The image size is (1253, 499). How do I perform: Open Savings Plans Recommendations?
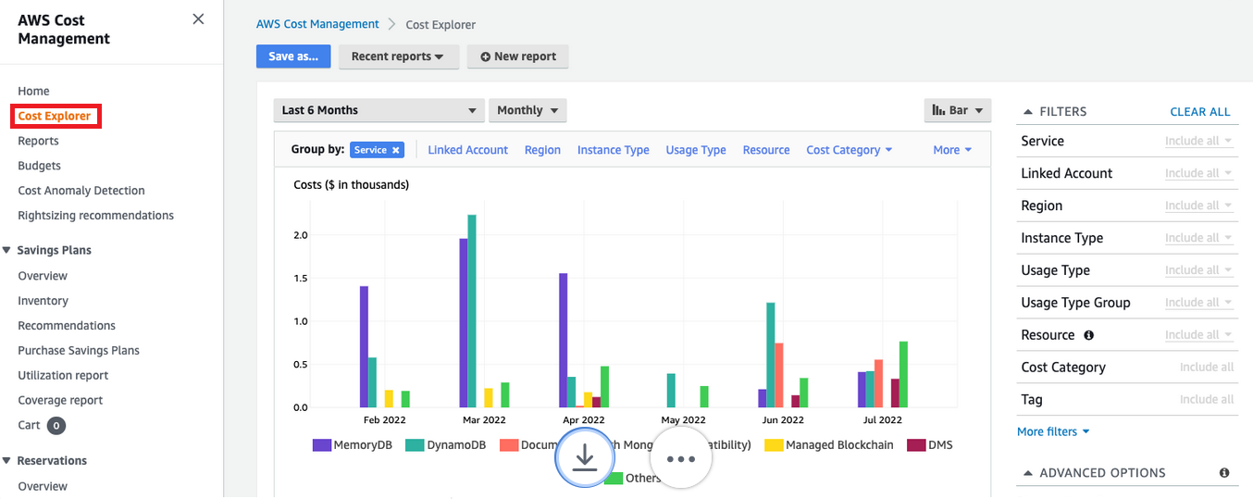coord(67,326)
